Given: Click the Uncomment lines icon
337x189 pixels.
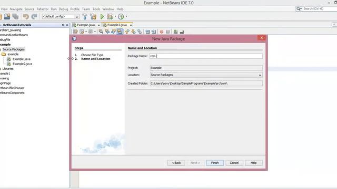Looking at the screenshot, I should point(182,31).
